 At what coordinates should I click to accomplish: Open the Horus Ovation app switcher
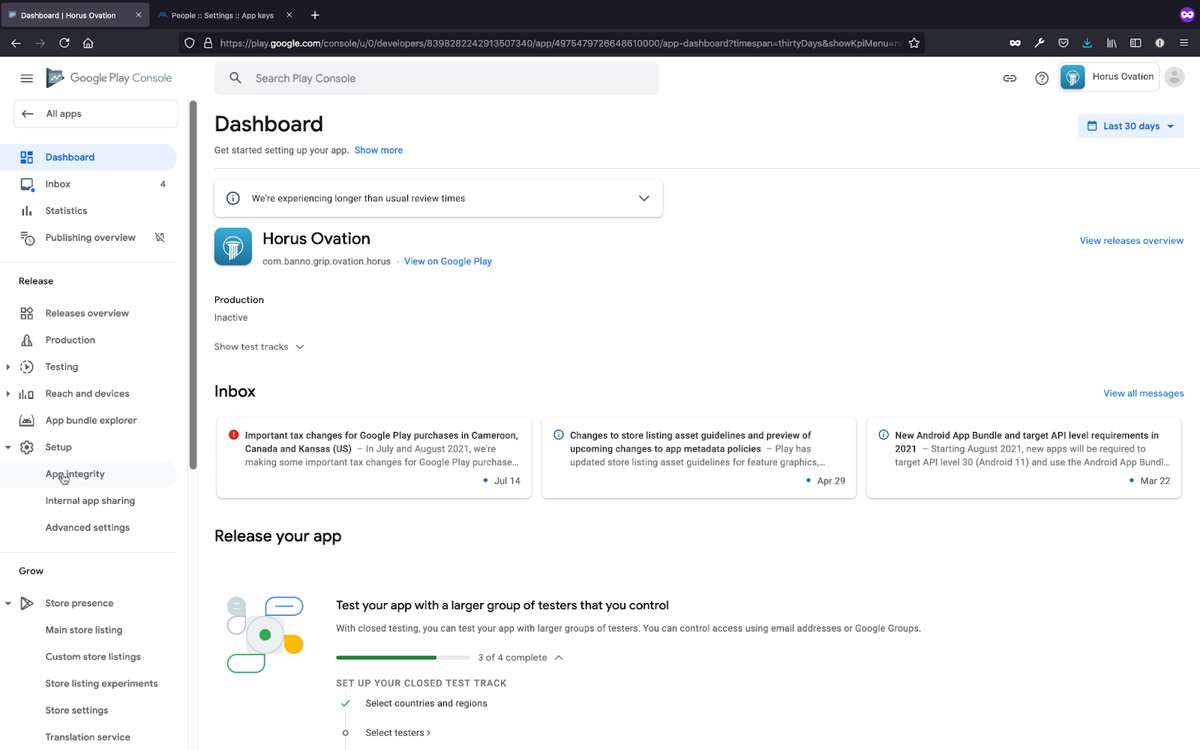coord(1108,76)
